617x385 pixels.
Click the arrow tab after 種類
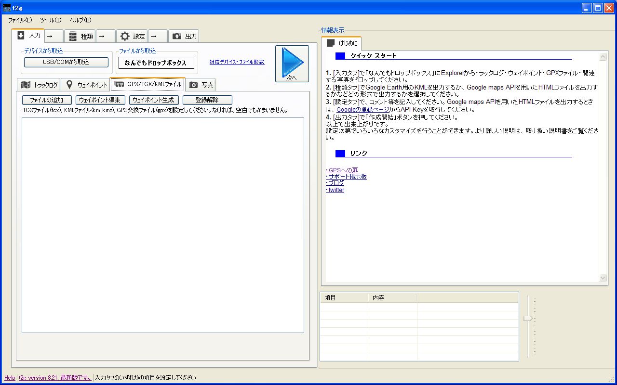(x=106, y=36)
